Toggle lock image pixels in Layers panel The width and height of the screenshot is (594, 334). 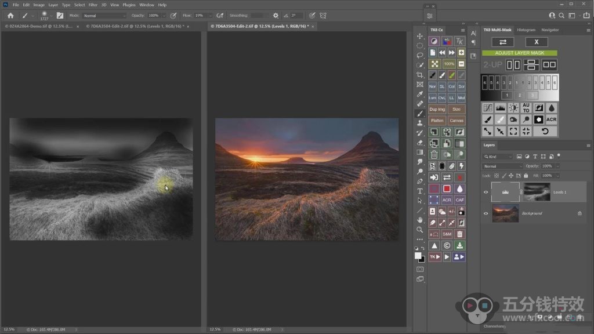(x=504, y=176)
